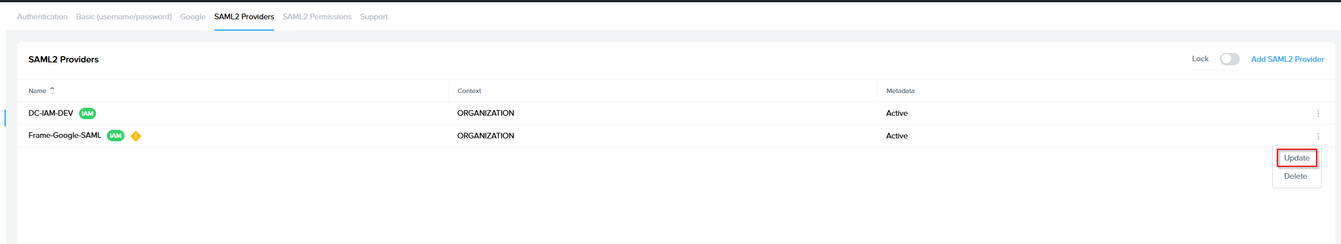Open the Basic (username/password) tab
The width and height of the screenshot is (1341, 244).
[124, 17]
